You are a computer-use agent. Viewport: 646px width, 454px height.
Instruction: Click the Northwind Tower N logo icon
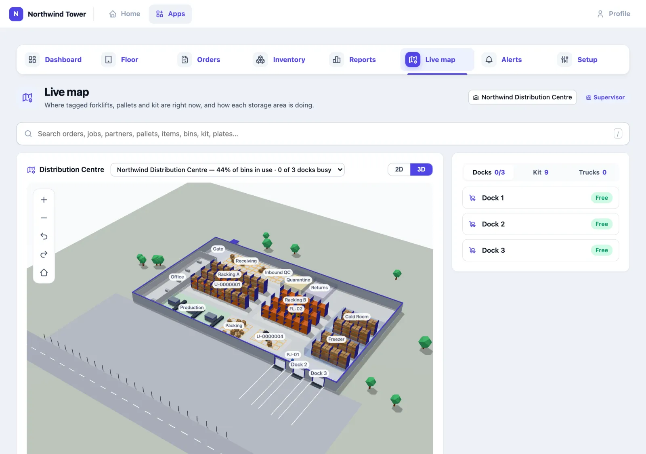pyautogui.click(x=16, y=14)
